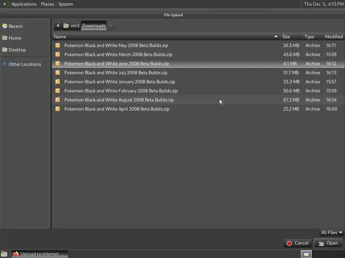
Task: Click the Downloads path segment
Action: click(x=94, y=26)
